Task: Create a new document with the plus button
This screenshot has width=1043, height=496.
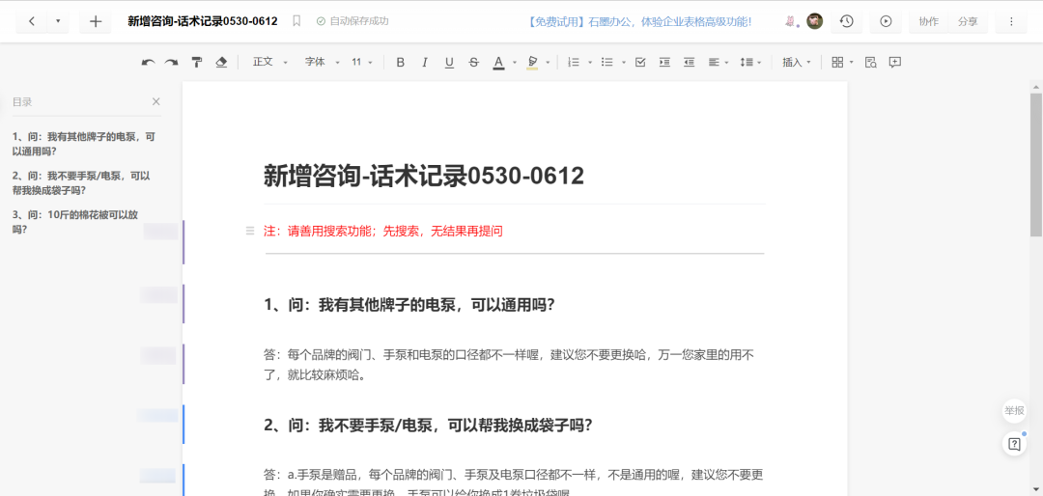Action: coord(95,21)
